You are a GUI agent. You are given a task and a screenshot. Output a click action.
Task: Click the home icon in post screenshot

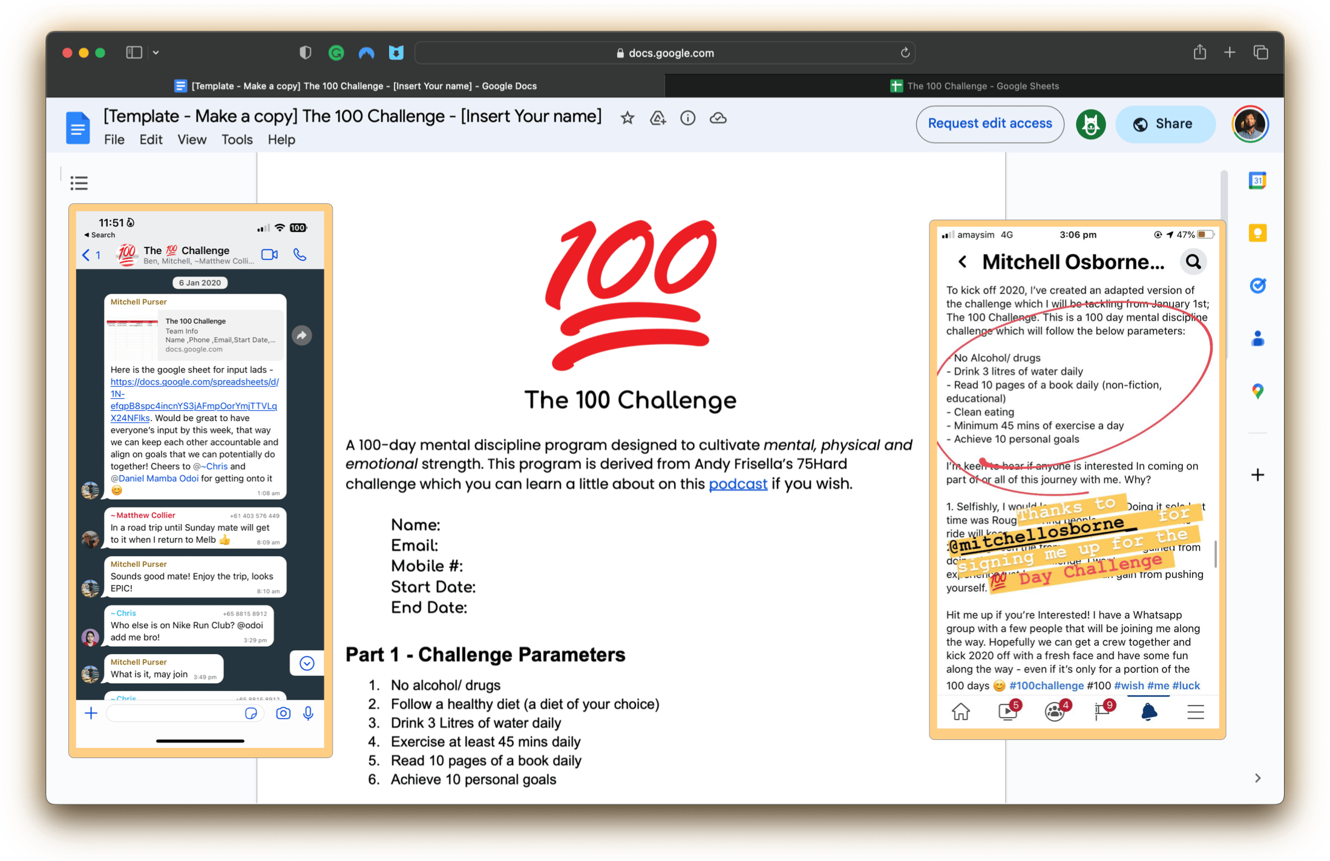(x=960, y=712)
